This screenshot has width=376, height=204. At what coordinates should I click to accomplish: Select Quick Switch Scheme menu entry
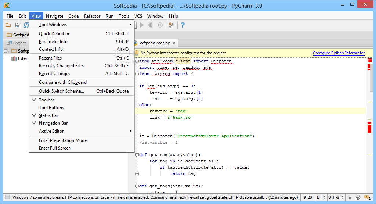pos(82,91)
